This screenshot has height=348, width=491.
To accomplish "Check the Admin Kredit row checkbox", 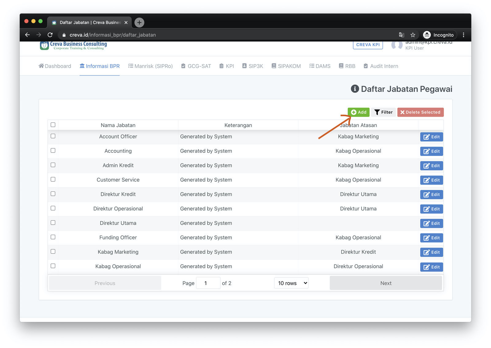I will pyautogui.click(x=53, y=165).
